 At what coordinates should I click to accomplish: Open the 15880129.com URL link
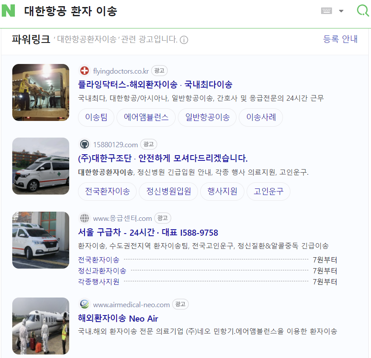pyautogui.click(x=116, y=145)
